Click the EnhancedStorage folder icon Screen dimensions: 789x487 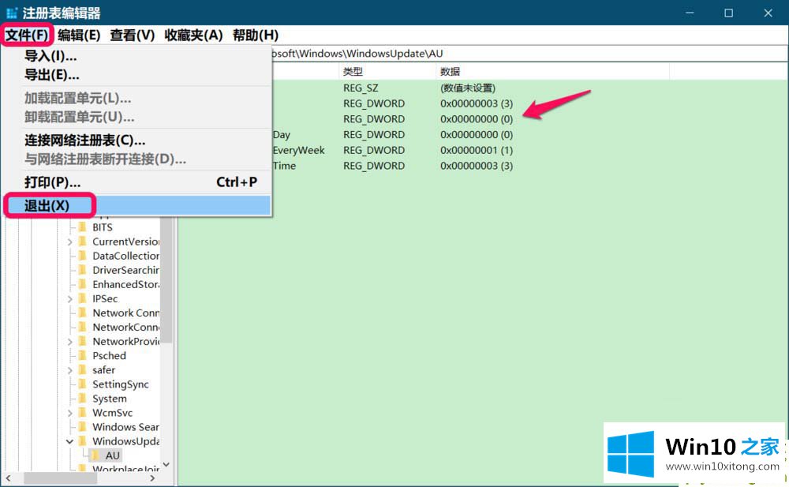pos(83,284)
